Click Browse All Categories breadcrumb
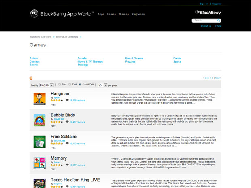 (x=67, y=37)
